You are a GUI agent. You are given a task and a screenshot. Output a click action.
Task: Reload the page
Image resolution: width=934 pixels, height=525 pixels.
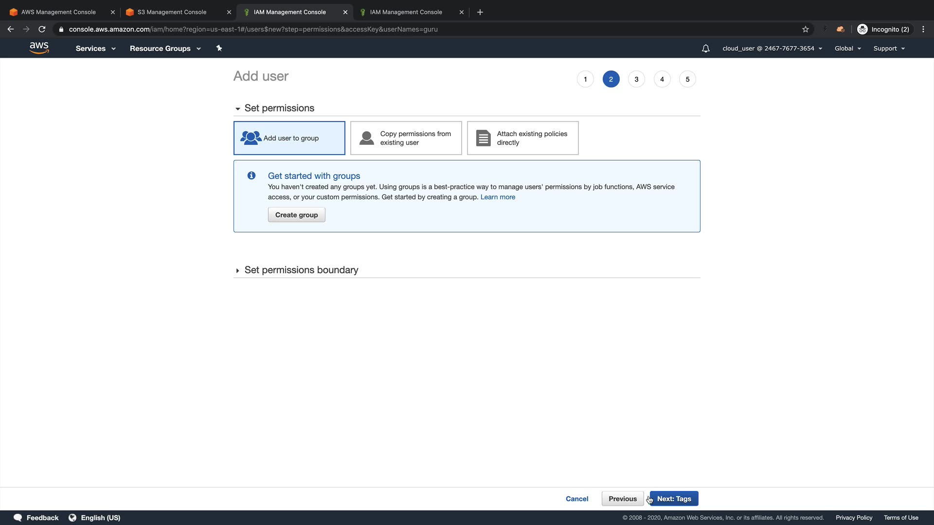(42, 29)
